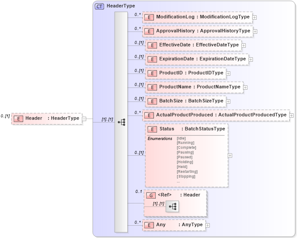The image size is (297, 238).
Task: Click the G icon of Header group reference
Action: 151,196
